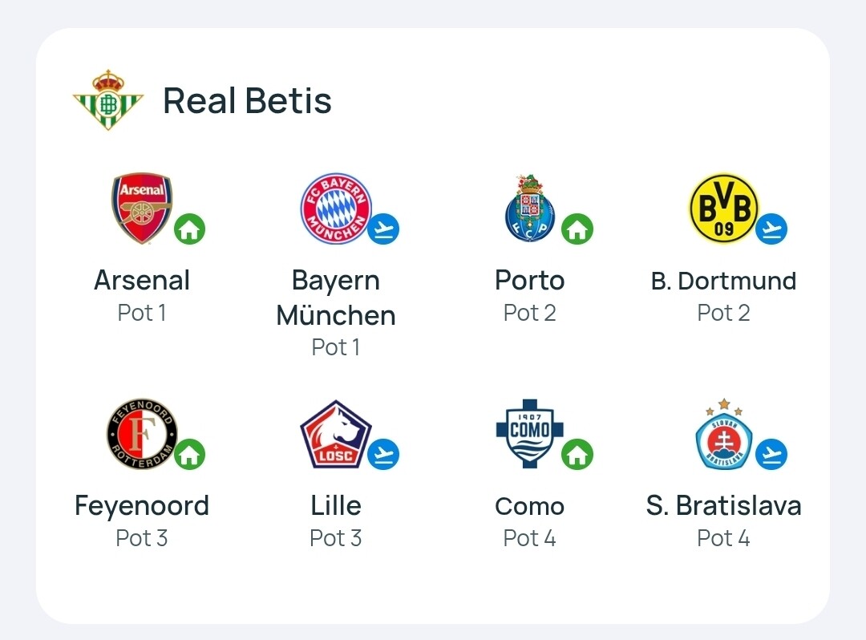Viewport: 866px width, 640px height.
Task: Select the Lille LOSC logo
Action: pos(336,434)
